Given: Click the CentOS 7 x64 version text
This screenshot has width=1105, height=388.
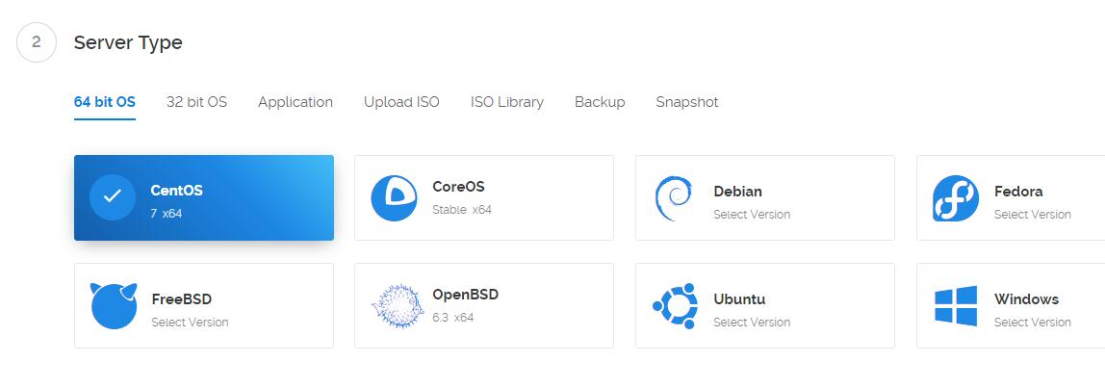Looking at the screenshot, I should pyautogui.click(x=167, y=213).
